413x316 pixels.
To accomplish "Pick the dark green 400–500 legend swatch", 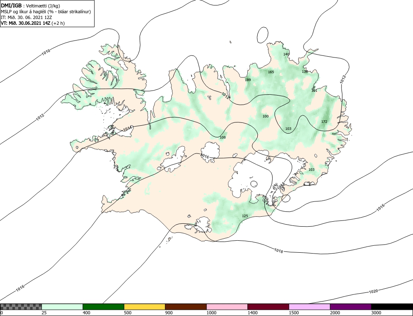I will 103,307.
